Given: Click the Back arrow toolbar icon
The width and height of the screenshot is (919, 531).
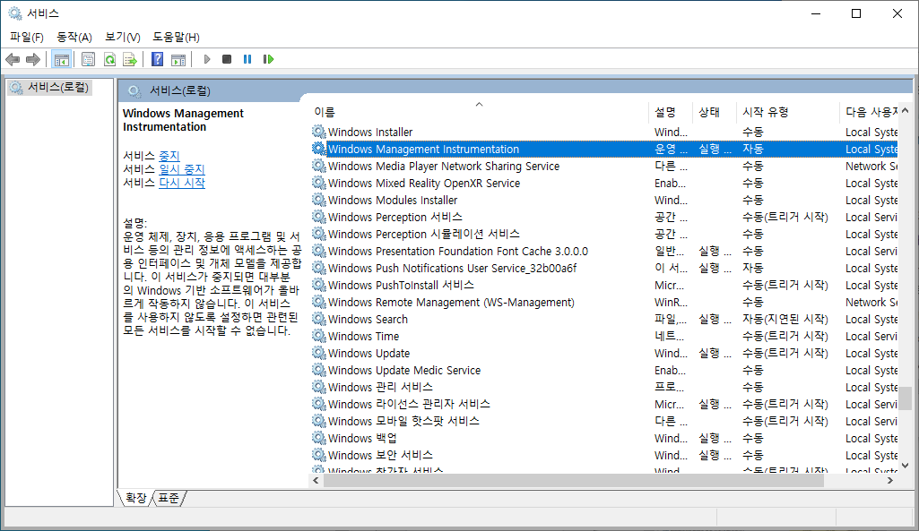Looking at the screenshot, I should (x=13, y=59).
